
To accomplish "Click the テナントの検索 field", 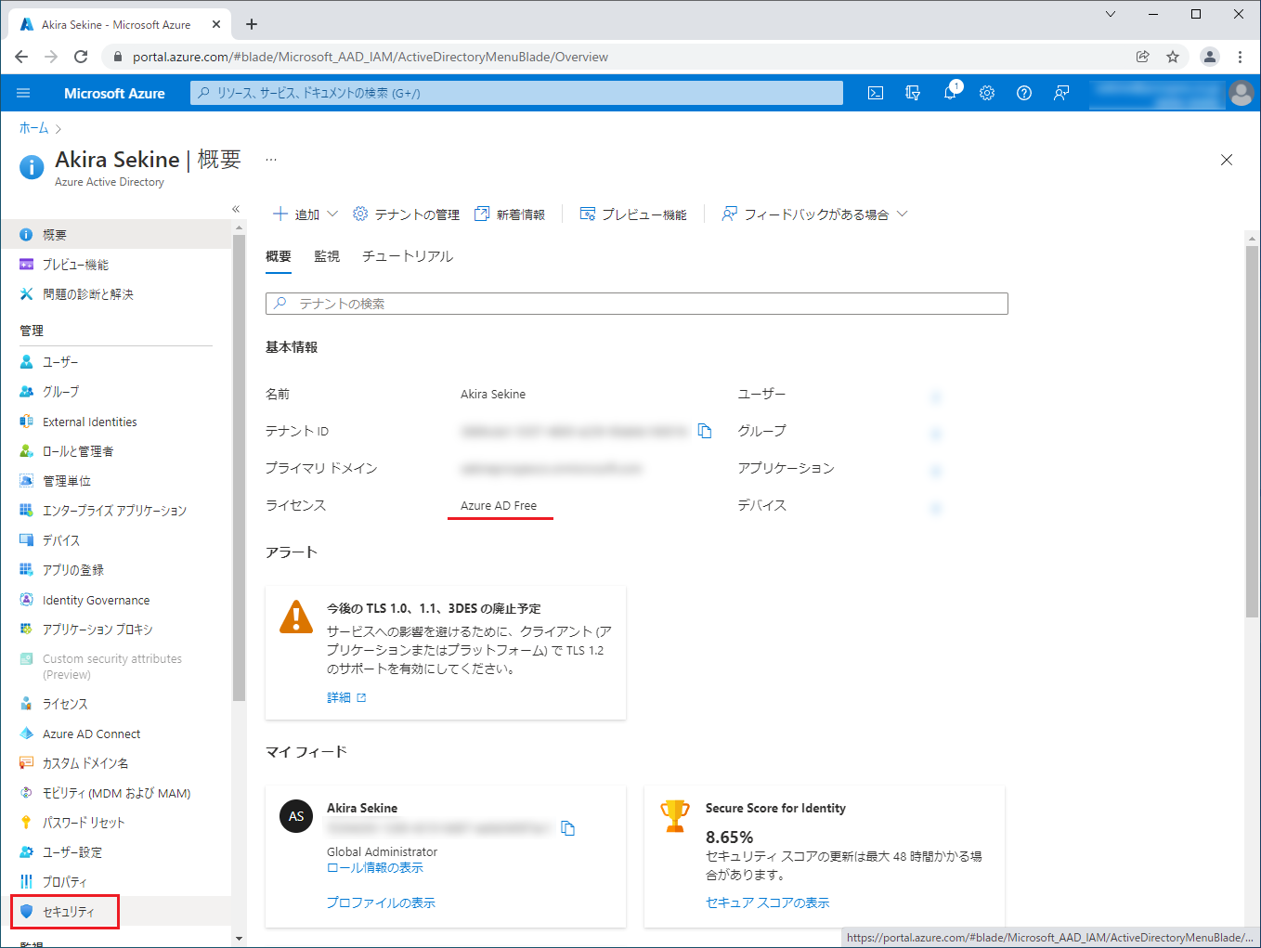I will point(637,304).
